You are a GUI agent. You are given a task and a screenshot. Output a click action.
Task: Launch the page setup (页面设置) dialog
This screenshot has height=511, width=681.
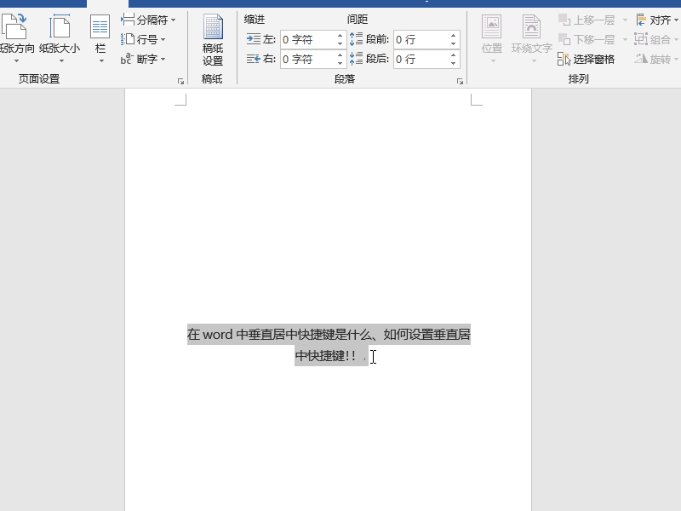coord(180,81)
